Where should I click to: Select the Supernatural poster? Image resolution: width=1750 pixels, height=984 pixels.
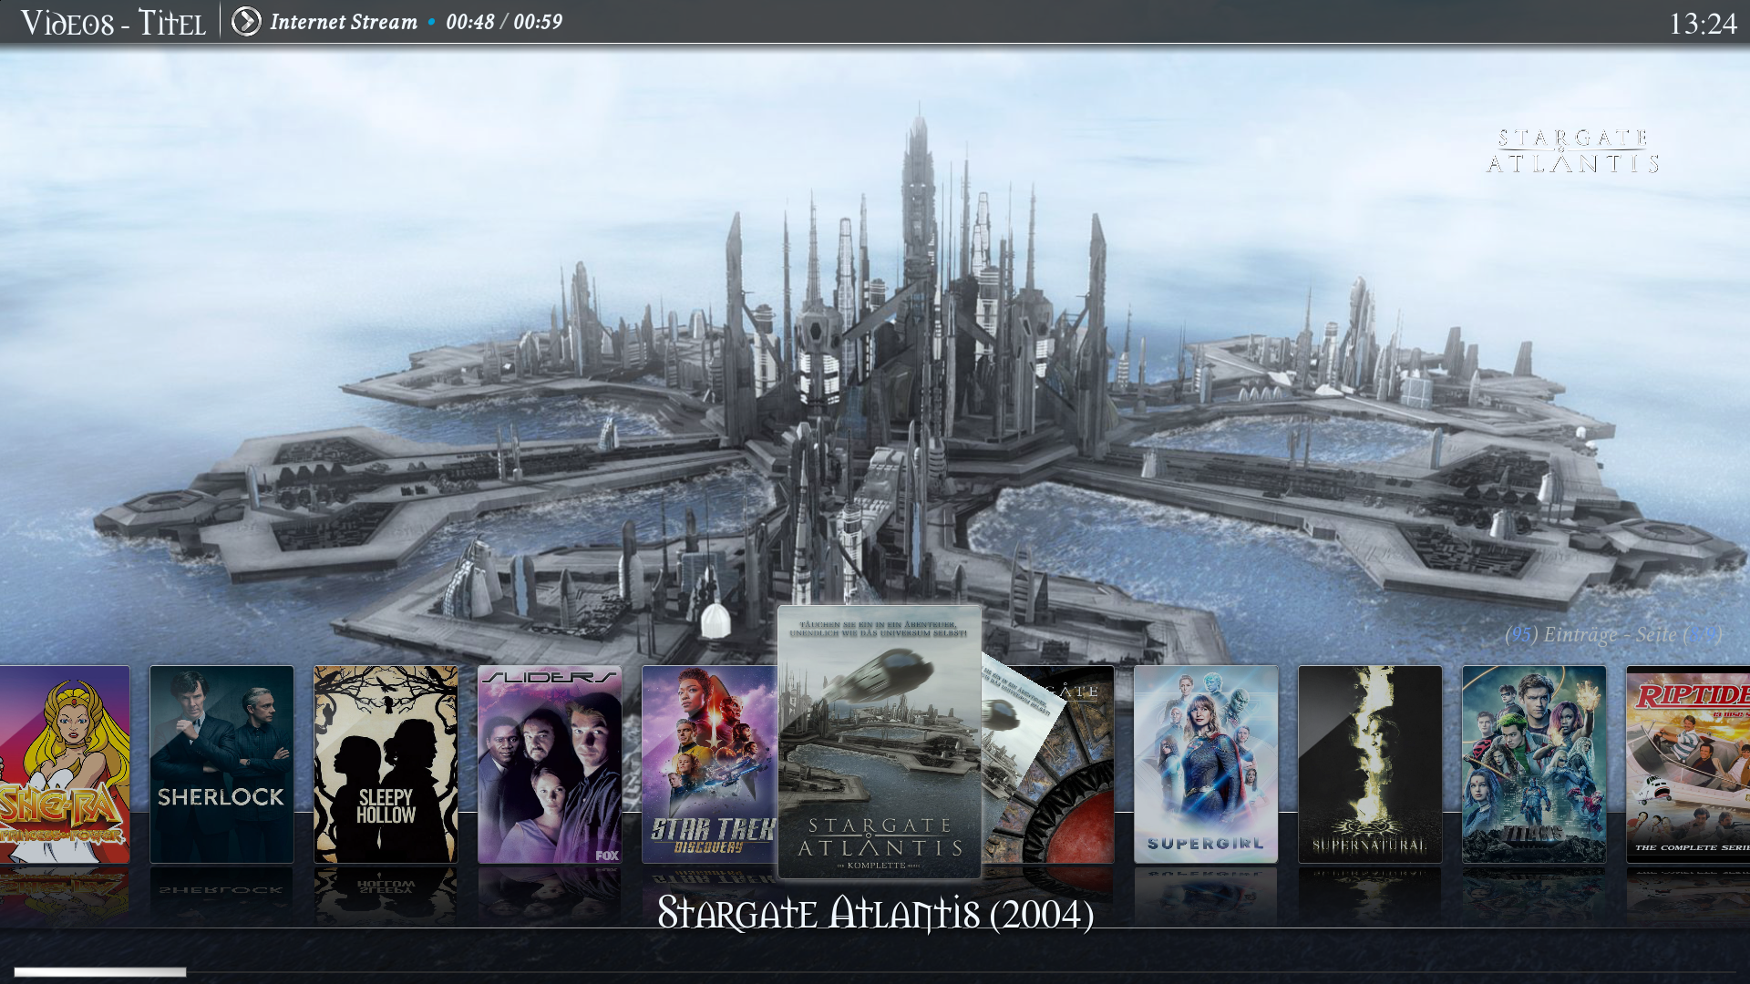pyautogui.click(x=1370, y=764)
